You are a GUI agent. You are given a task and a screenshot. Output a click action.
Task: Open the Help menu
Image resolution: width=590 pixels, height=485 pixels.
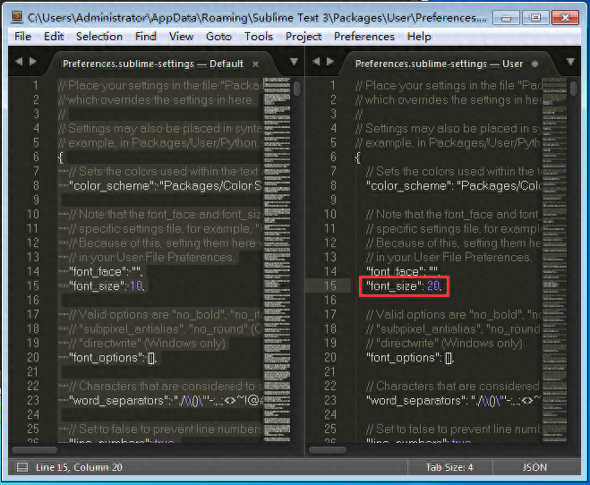(419, 37)
